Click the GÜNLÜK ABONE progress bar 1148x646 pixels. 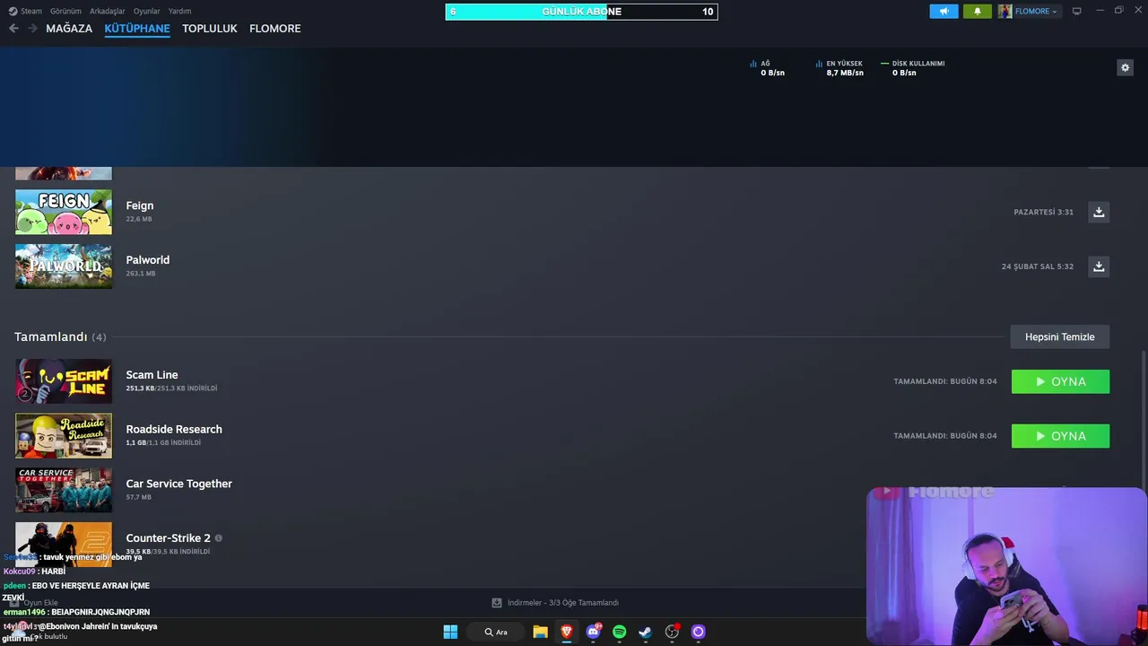[x=581, y=12]
